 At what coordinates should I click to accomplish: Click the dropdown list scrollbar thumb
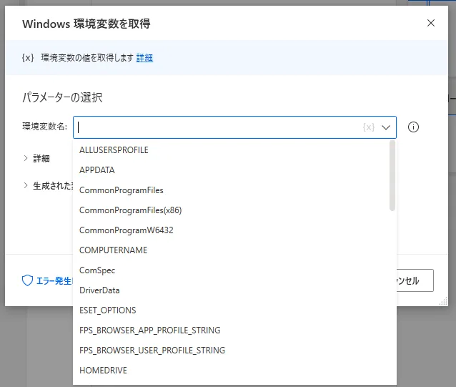coord(392,175)
